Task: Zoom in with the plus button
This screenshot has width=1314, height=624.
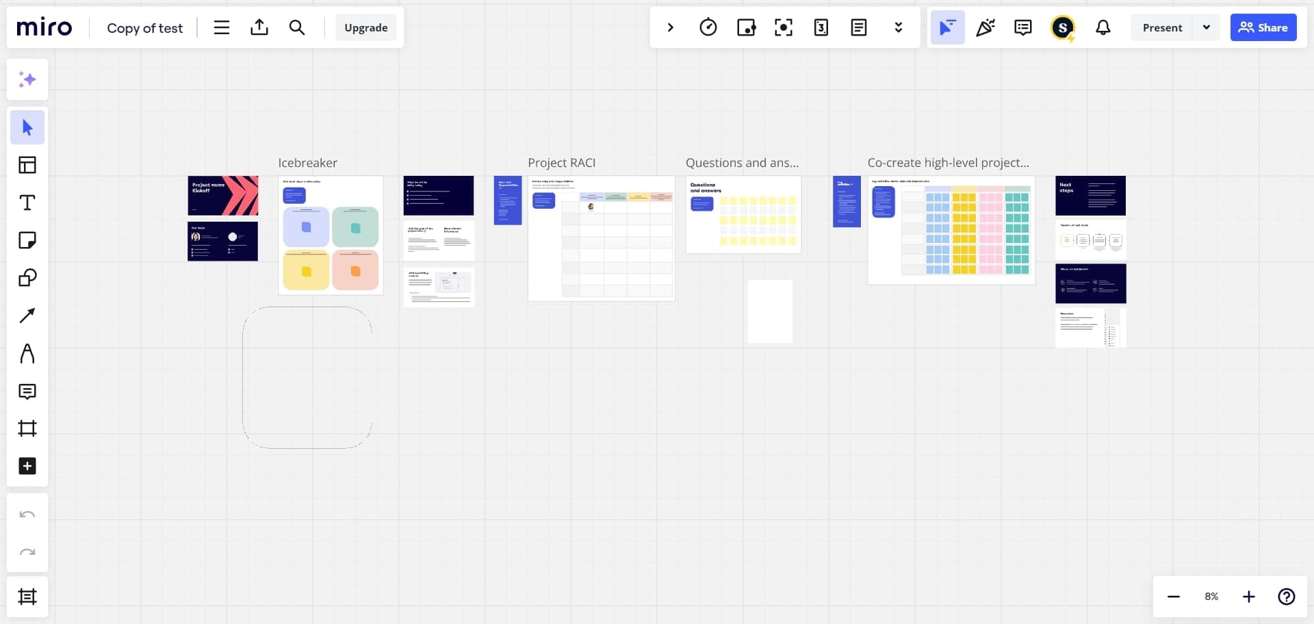Action: pos(1248,597)
